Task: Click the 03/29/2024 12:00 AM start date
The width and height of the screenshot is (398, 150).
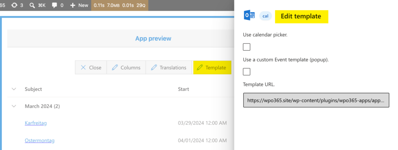Action: [202, 123]
